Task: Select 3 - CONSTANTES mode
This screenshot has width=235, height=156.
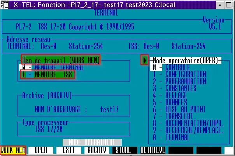Action: pos(175,88)
